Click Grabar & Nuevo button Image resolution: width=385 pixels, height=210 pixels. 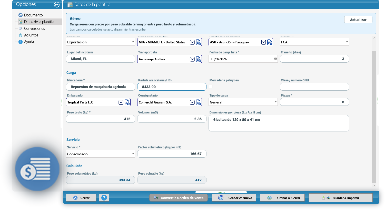click(234, 198)
